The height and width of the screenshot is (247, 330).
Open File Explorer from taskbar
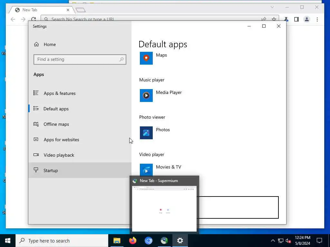pos(117,241)
